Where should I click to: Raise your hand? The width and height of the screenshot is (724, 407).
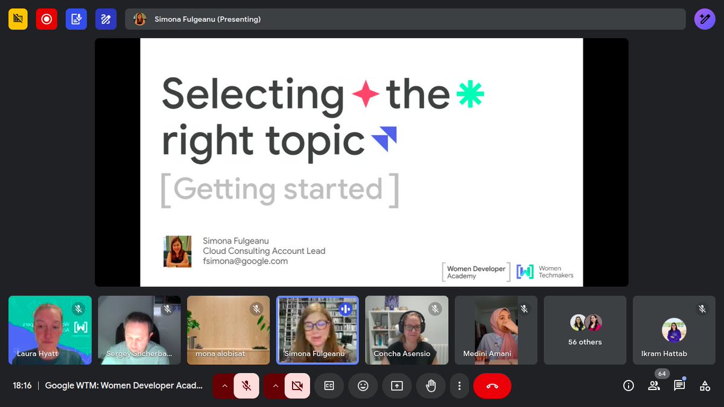tap(430, 385)
